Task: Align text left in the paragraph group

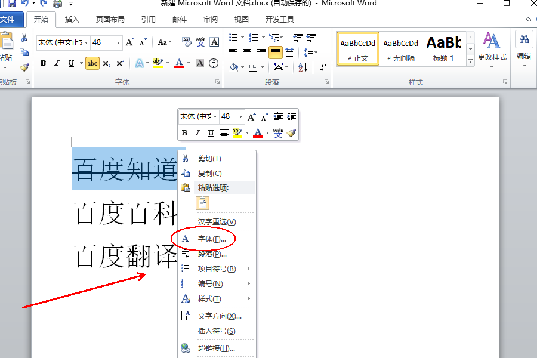Action: pyautogui.click(x=233, y=53)
